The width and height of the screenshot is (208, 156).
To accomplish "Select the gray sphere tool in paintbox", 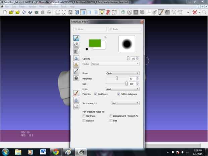I will coord(76,78).
